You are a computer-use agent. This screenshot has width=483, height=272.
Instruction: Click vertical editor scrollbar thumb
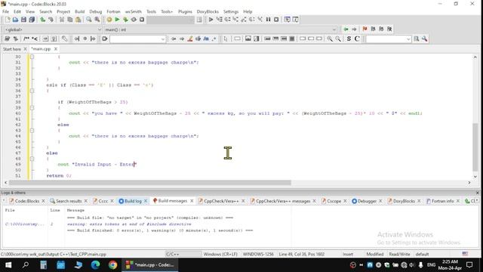(475, 147)
